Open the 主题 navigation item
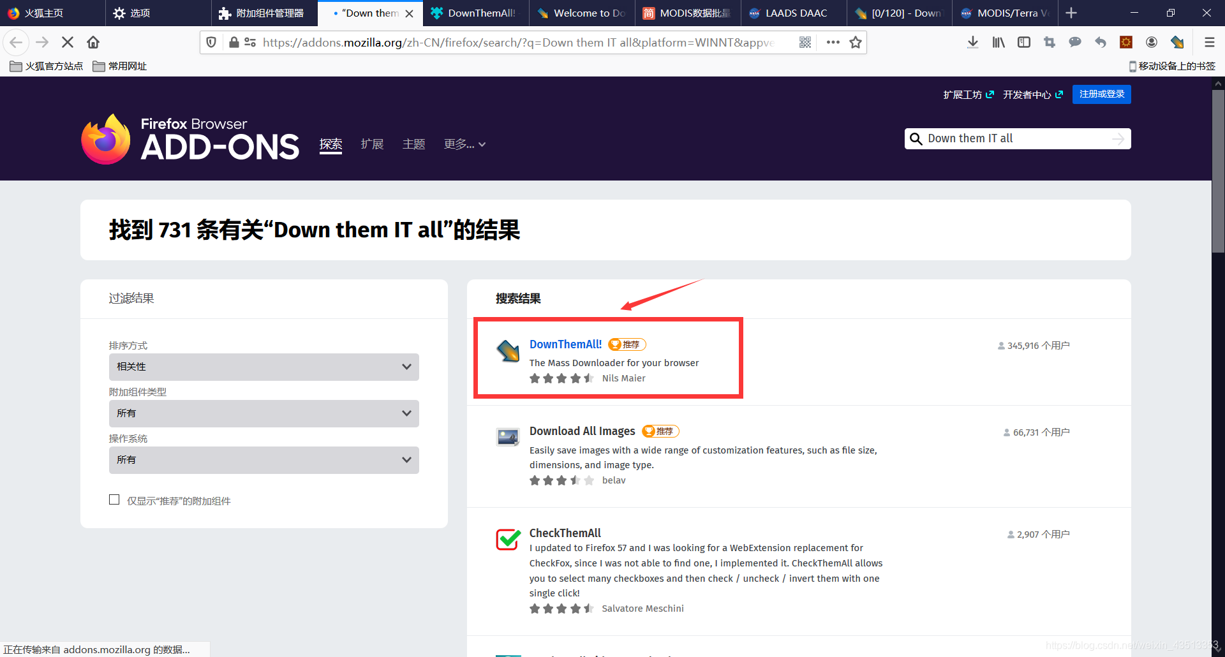This screenshot has width=1225, height=657. [413, 144]
